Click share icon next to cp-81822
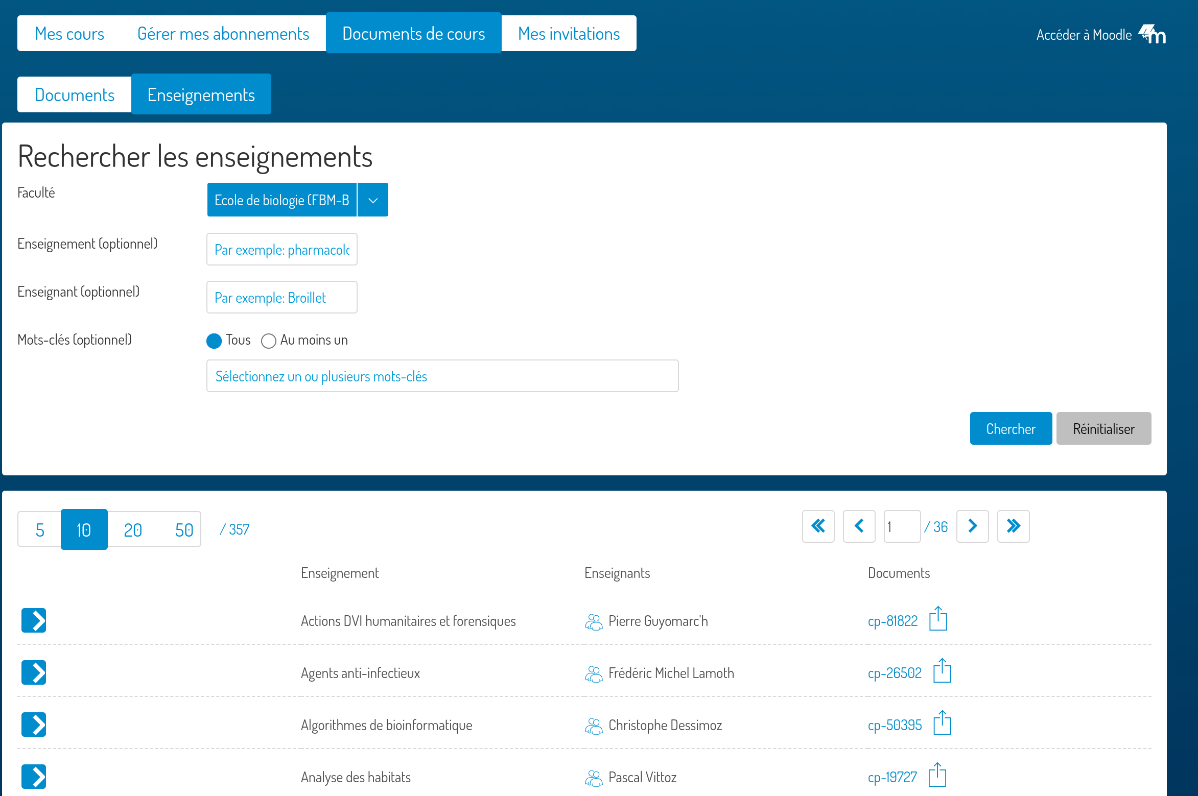The height and width of the screenshot is (796, 1198). tap(938, 619)
